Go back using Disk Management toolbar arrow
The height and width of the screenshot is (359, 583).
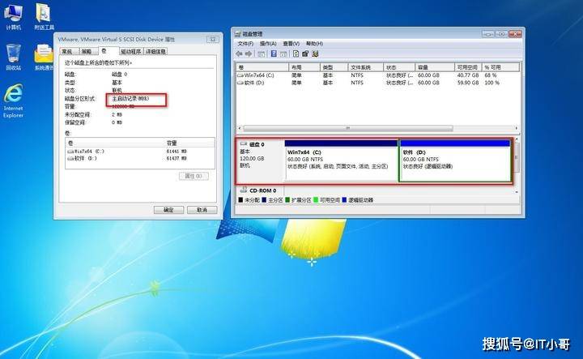[239, 54]
